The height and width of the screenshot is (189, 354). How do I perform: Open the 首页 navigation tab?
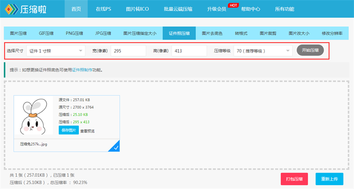[76, 9]
